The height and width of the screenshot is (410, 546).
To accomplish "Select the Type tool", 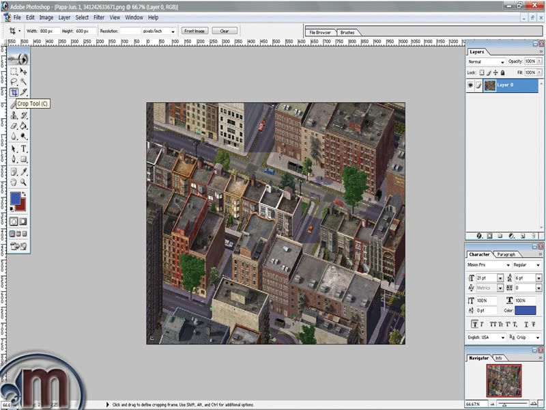I will tap(23, 149).
